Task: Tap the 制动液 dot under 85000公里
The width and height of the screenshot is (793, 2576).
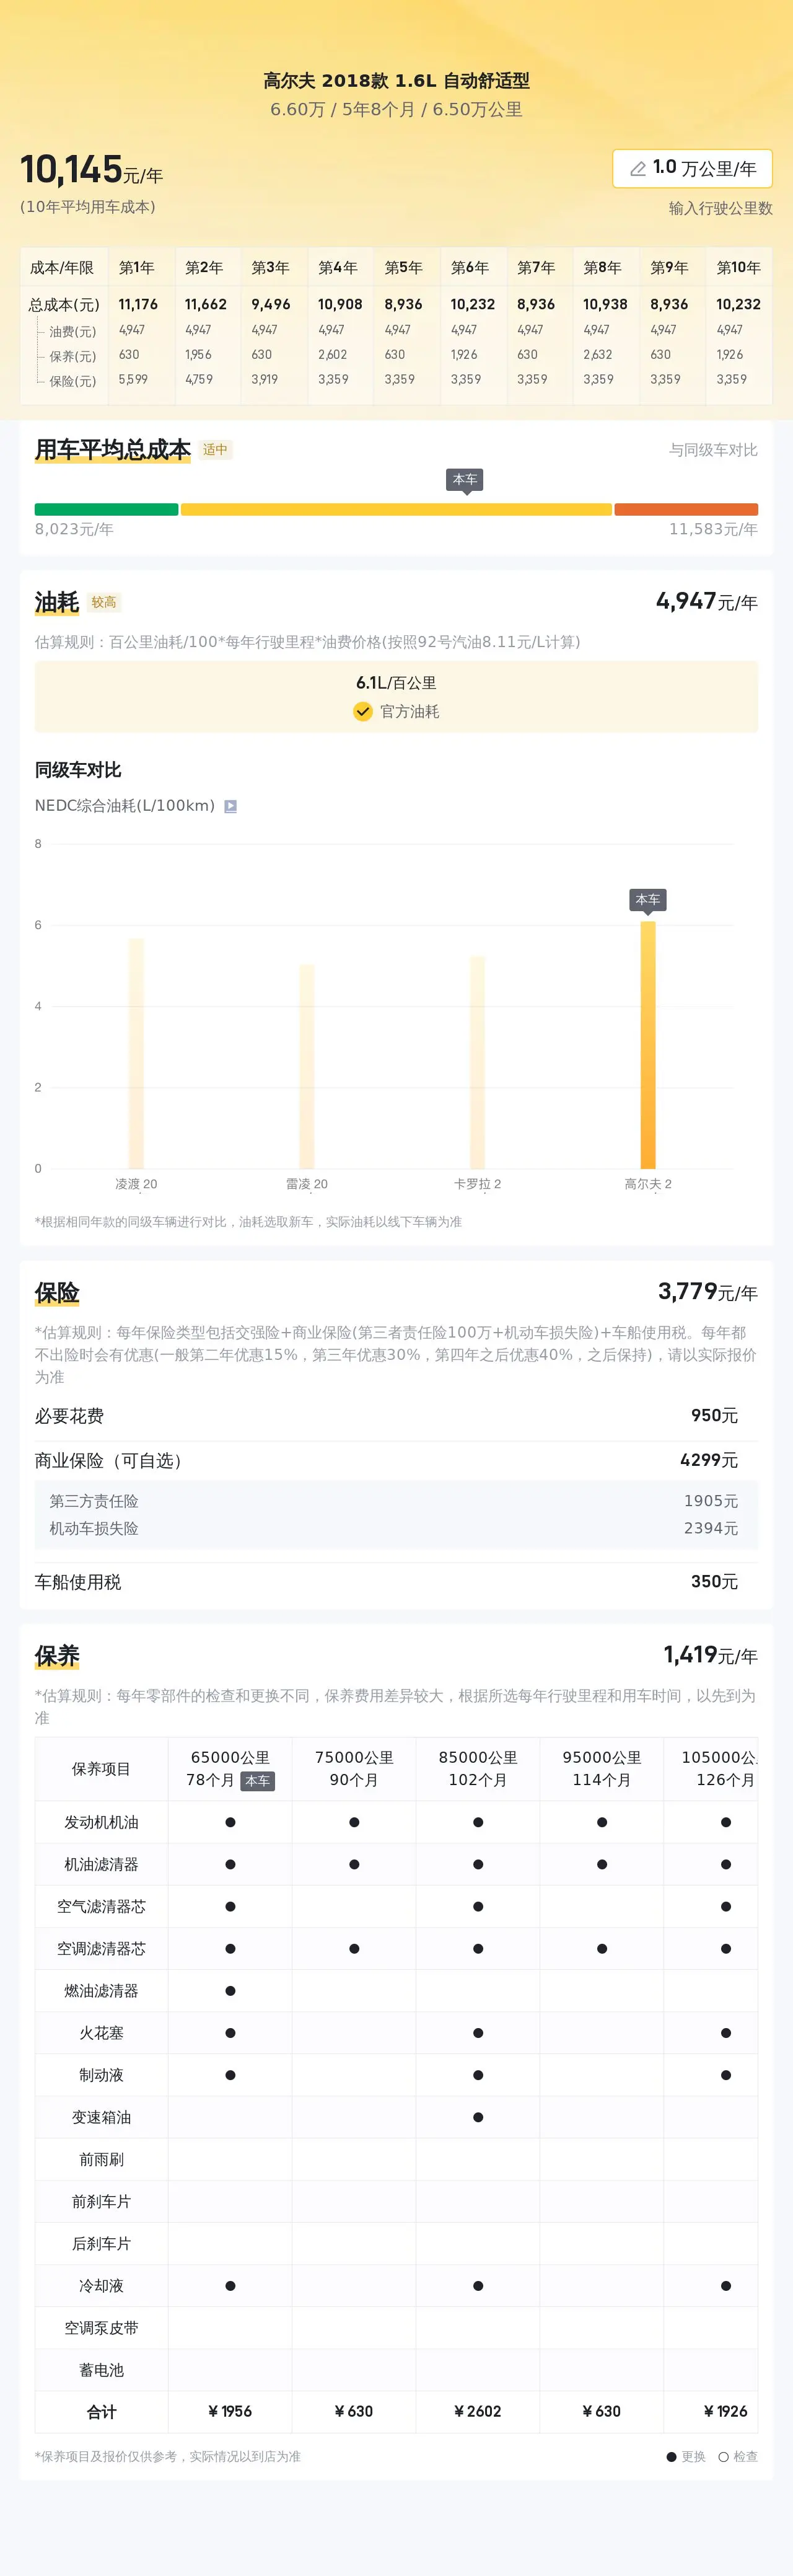Action: (478, 2075)
